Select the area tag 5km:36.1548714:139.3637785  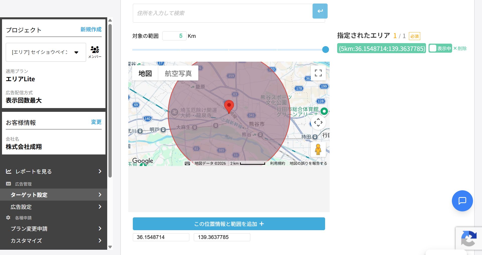pos(382,48)
